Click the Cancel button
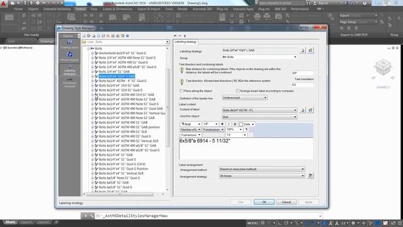 coord(287,202)
